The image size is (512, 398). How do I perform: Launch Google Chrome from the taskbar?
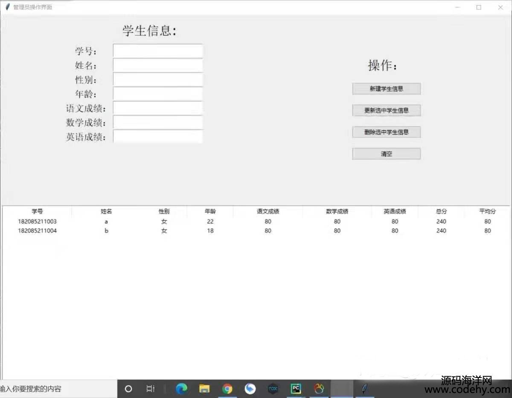point(227,389)
